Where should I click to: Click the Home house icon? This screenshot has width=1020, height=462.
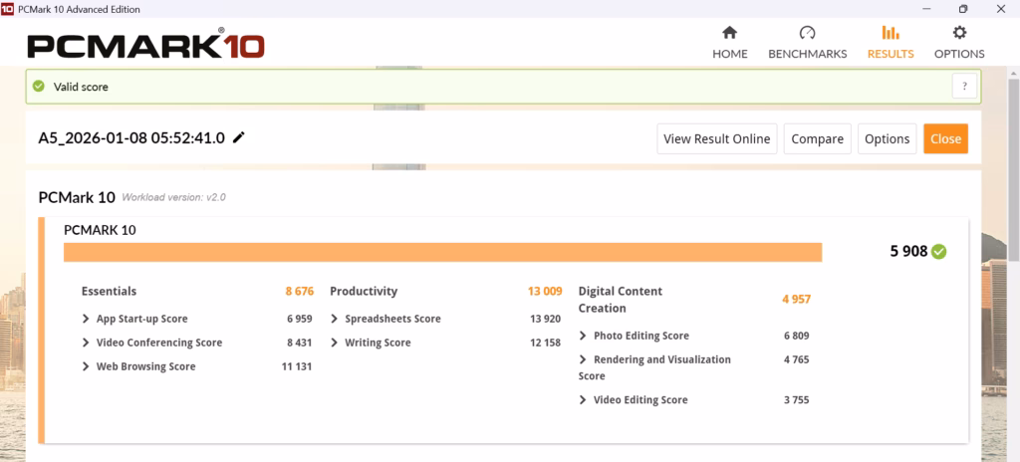(x=729, y=33)
